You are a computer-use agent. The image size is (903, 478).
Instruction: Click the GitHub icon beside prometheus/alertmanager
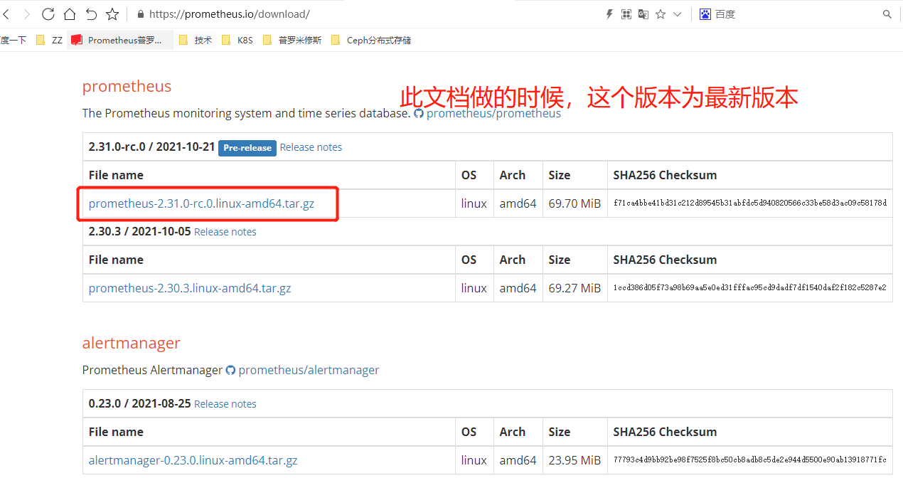230,370
